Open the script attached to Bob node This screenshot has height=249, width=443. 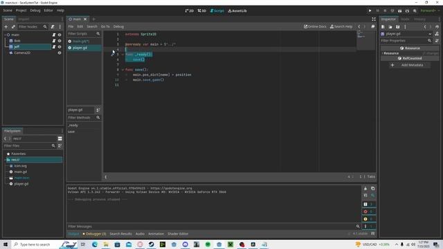(x=54, y=41)
